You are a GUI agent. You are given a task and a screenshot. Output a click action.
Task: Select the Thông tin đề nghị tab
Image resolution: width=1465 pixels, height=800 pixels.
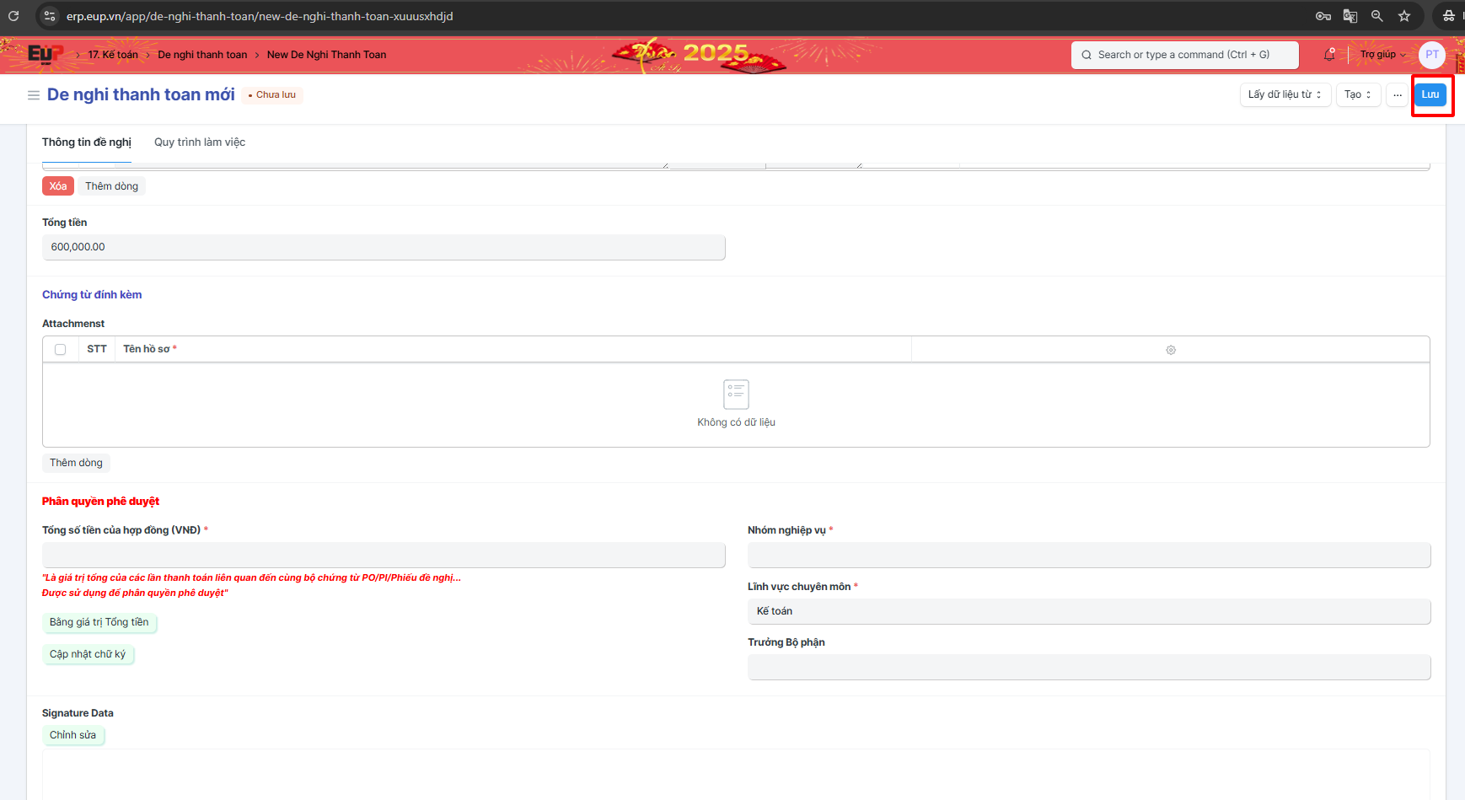click(87, 142)
